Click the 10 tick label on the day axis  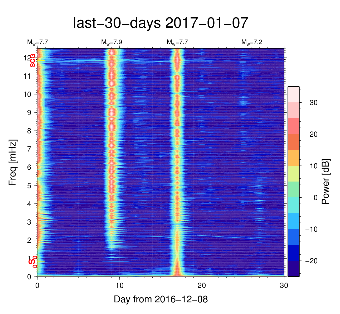120,286
